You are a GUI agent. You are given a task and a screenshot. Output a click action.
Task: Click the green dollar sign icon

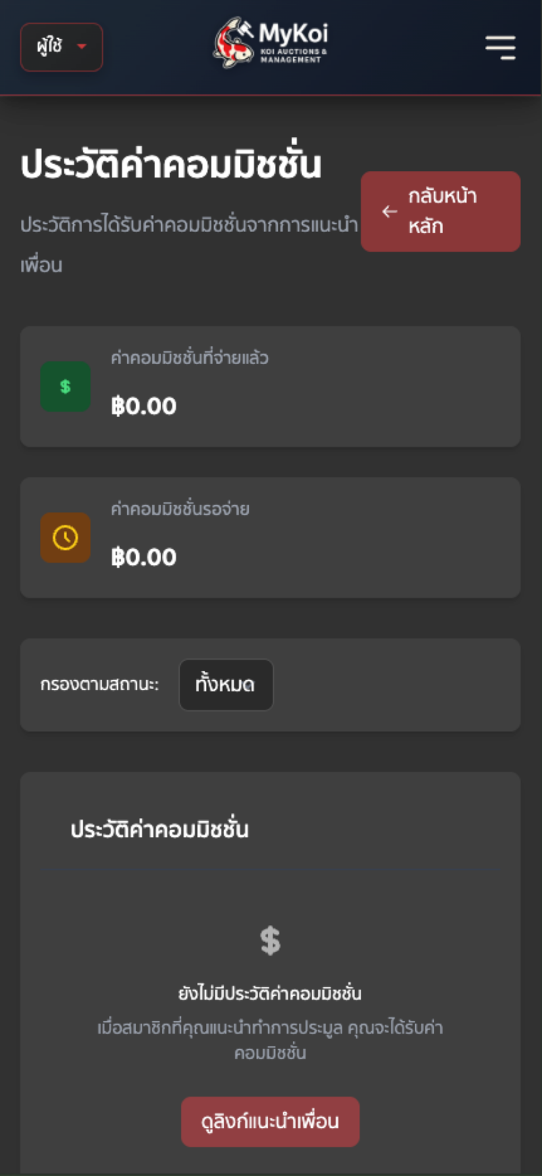(x=65, y=387)
